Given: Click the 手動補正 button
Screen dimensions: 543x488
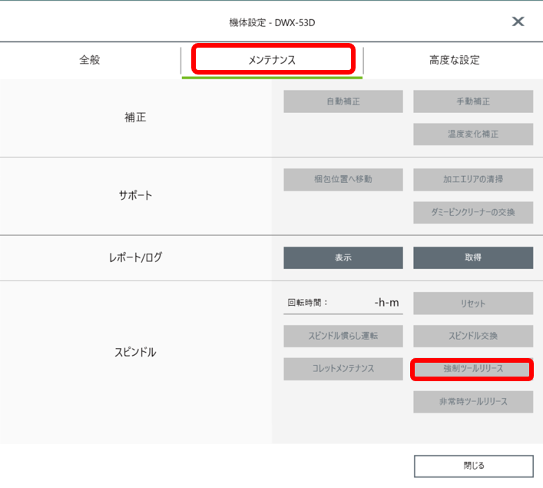Looking at the screenshot, I should pyautogui.click(x=472, y=101).
